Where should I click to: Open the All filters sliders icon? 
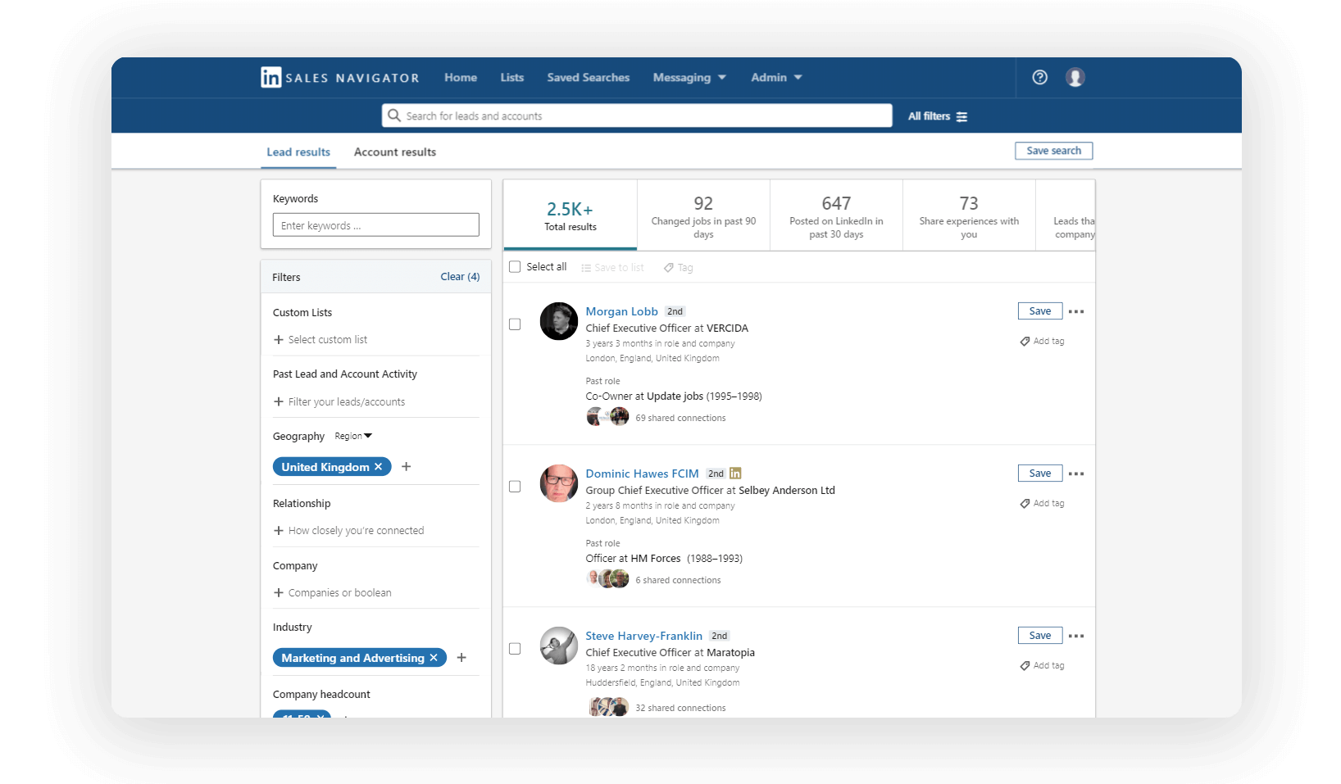pyautogui.click(x=961, y=116)
